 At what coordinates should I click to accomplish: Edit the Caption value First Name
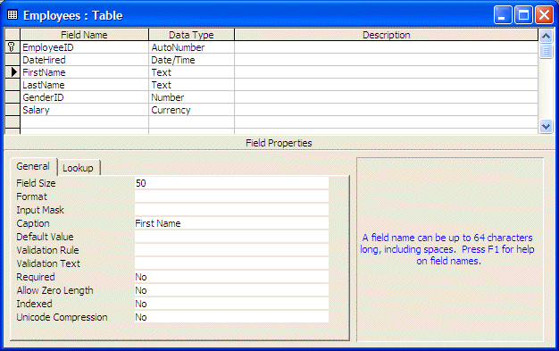231,223
